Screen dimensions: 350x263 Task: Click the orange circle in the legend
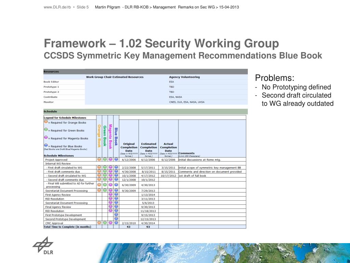[x=46, y=122]
